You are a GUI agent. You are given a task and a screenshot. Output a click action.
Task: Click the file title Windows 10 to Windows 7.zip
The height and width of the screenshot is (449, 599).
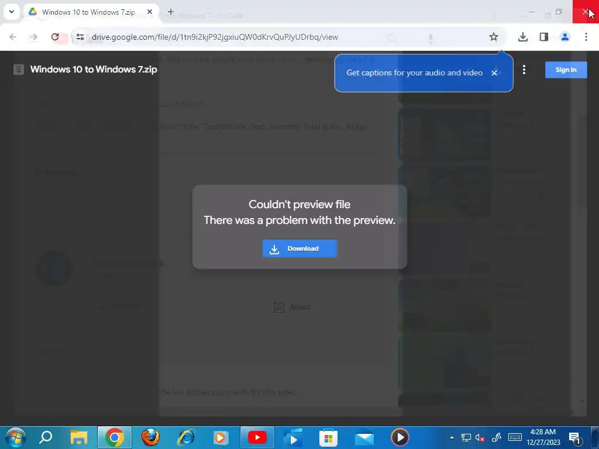(x=94, y=70)
